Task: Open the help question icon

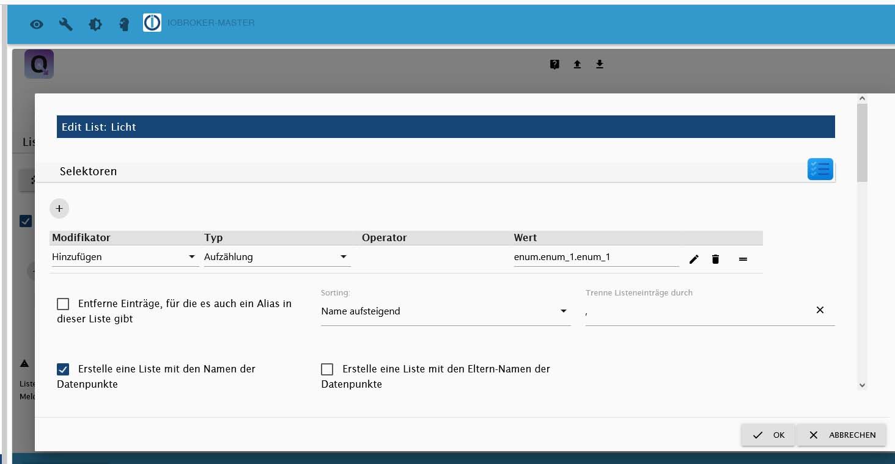Action: [554, 64]
